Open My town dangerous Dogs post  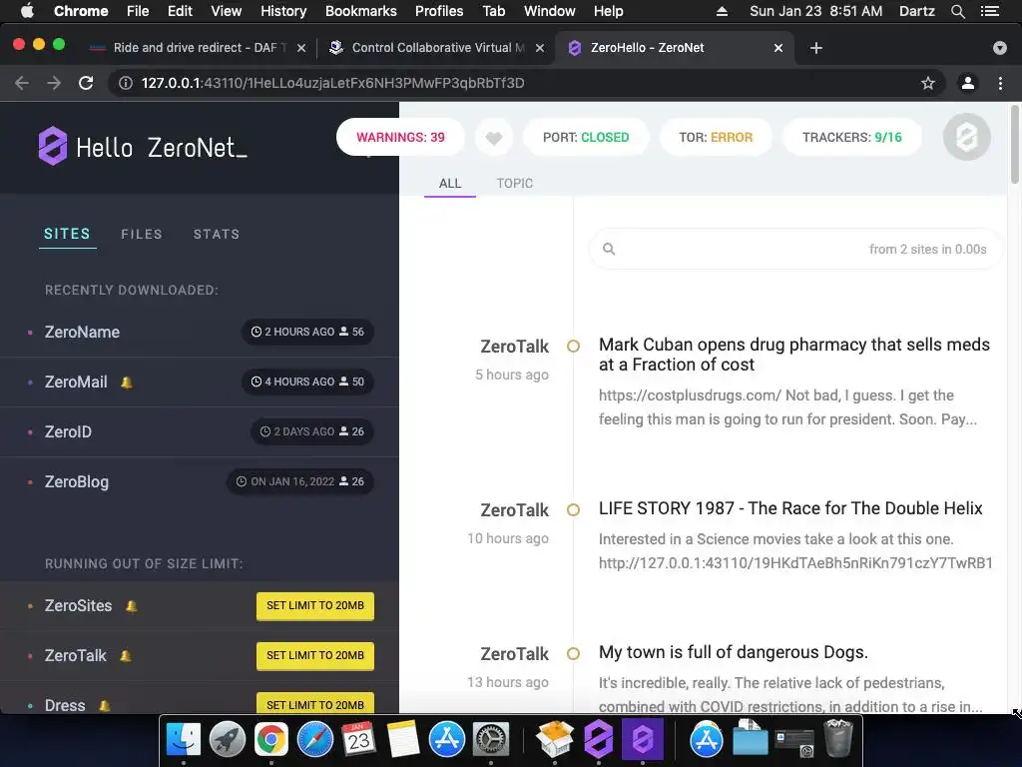point(734,652)
